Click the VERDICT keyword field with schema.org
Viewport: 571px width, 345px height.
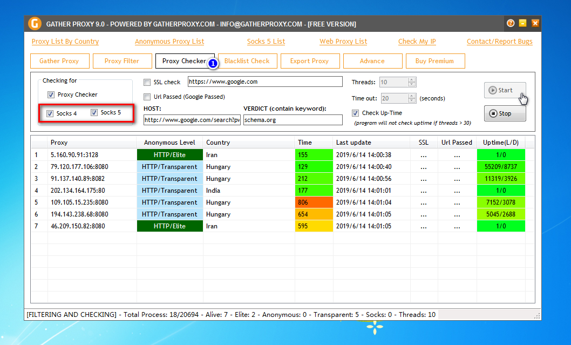point(293,120)
